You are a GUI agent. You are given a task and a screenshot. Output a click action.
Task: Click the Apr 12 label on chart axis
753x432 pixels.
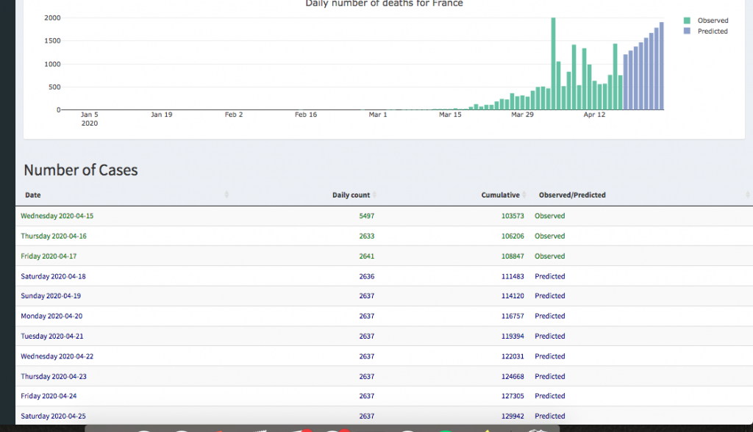(594, 115)
